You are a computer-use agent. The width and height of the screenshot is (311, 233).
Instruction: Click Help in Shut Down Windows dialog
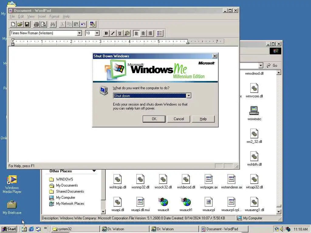pyautogui.click(x=203, y=119)
